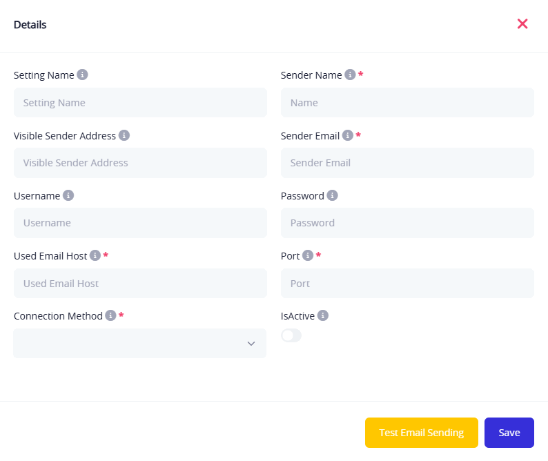
Task: Focus the Setting Name input field
Action: coord(140,102)
